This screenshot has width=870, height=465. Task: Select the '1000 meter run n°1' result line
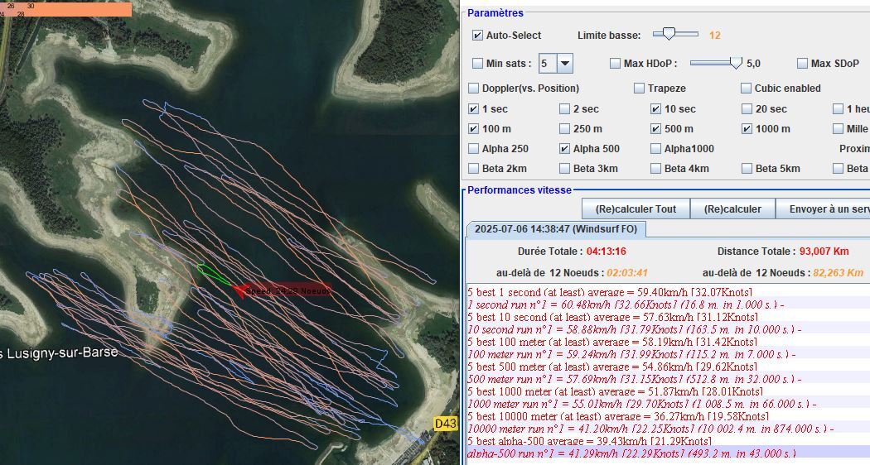click(x=668, y=404)
